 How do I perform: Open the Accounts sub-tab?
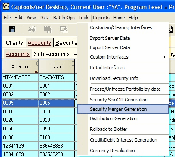(x=18, y=54)
